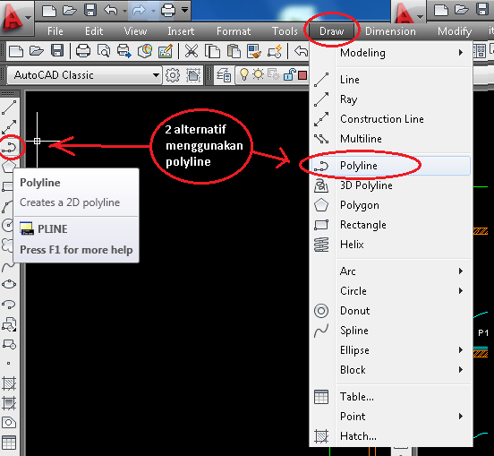This screenshot has height=456, width=494.
Task: Click the Match Properties icon
Action: [254, 51]
